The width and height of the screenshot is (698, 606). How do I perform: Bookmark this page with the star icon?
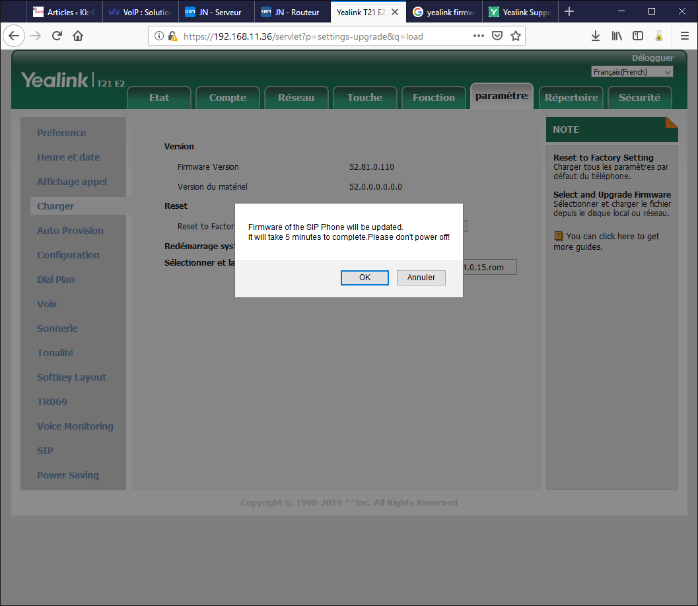pos(515,36)
